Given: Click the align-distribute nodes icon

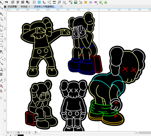Looking at the screenshot, I should 49,2.
